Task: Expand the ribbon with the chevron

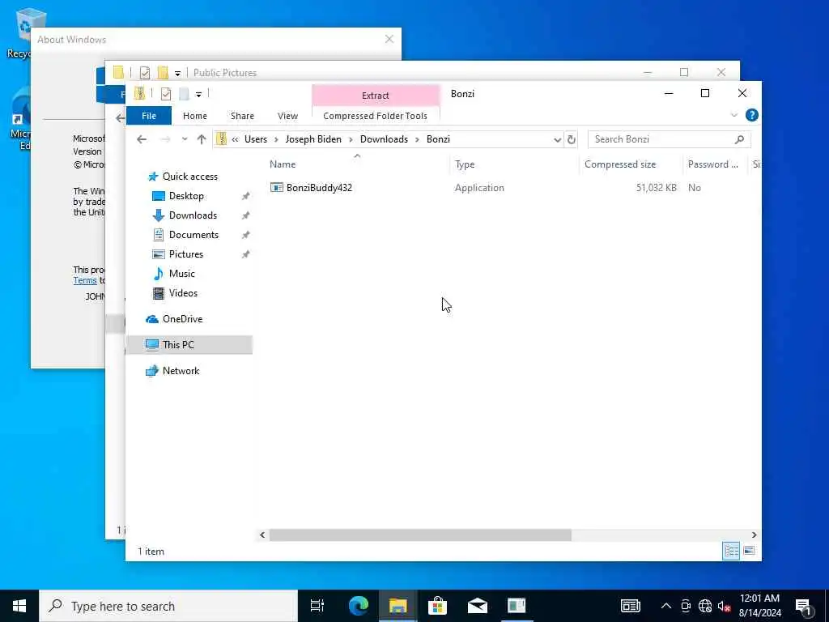Action: [733, 115]
